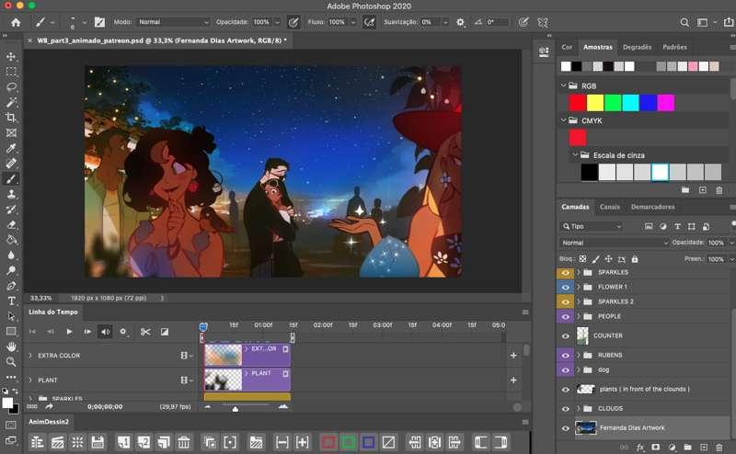This screenshot has width=736, height=454.
Task: Switch to the Canais tab
Action: [610, 207]
